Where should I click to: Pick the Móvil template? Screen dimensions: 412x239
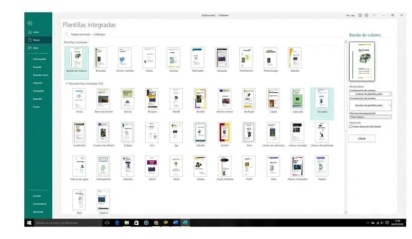[152, 168]
